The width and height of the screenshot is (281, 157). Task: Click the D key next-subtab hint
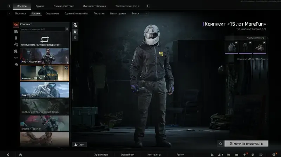(x=146, y=13)
